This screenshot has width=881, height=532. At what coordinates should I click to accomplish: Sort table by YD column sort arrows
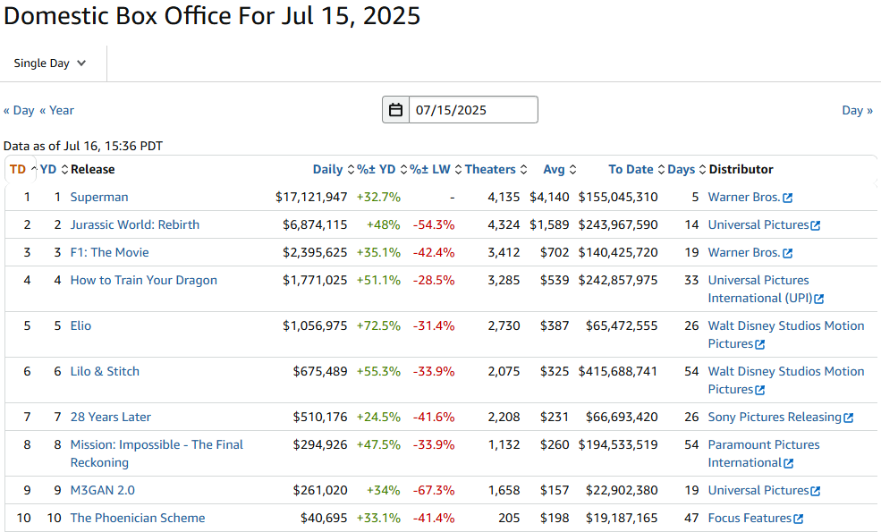click(64, 169)
